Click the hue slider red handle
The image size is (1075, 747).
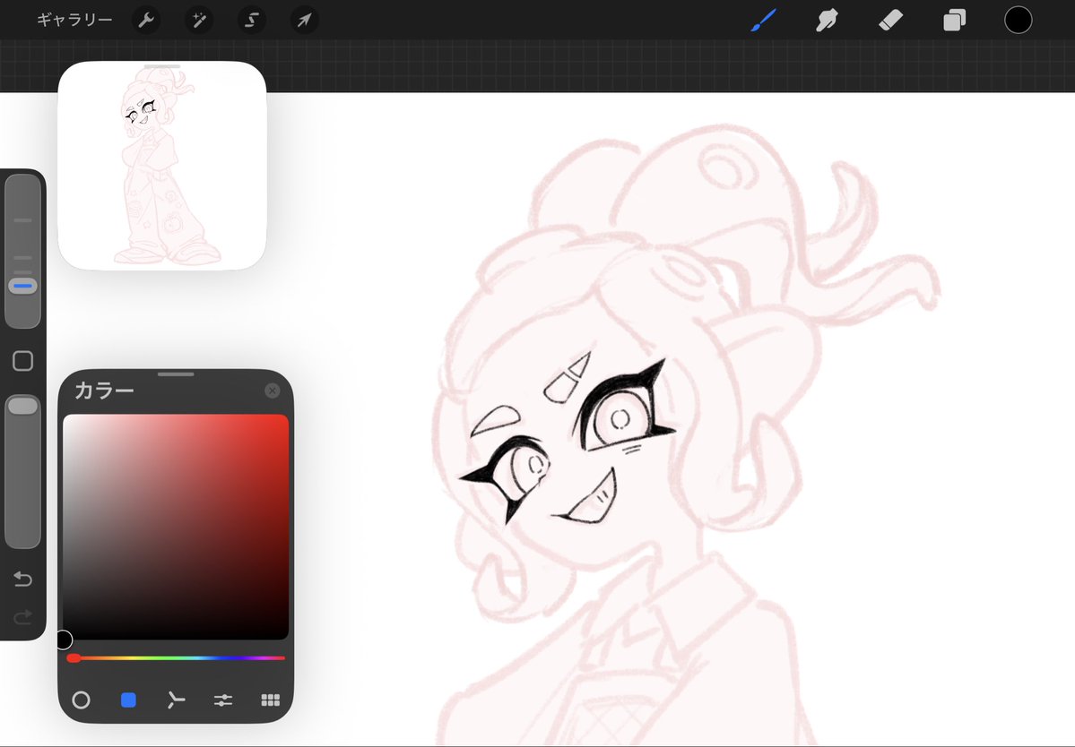coord(74,658)
